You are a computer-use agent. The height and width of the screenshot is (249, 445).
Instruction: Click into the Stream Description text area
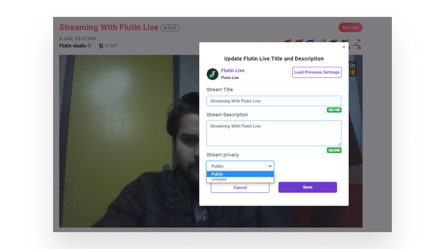[x=274, y=133]
